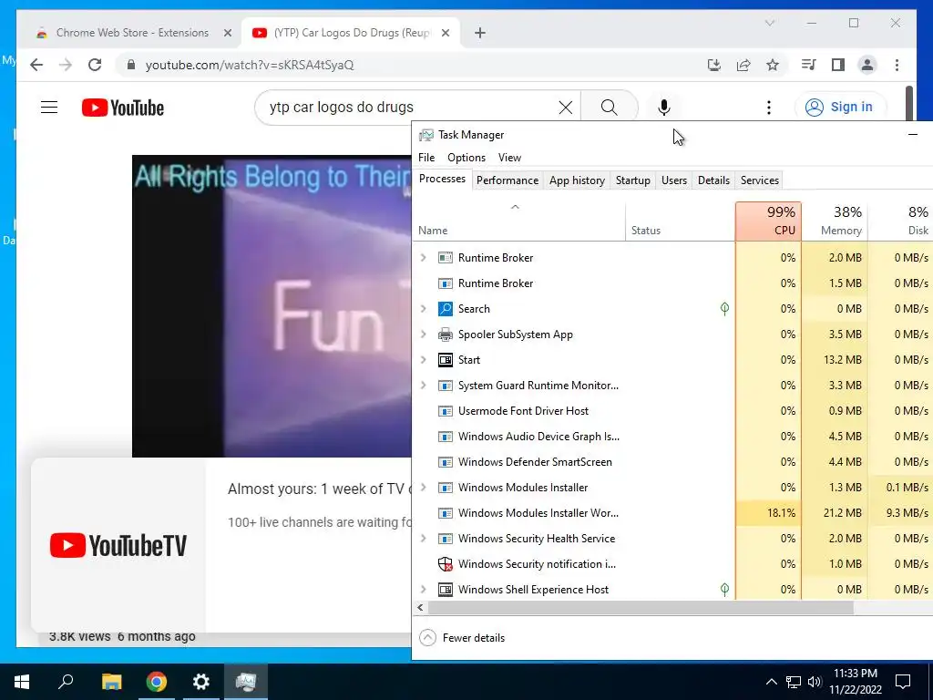Expand Windows Modules Installer row
This screenshot has height=700, width=933.
click(423, 487)
